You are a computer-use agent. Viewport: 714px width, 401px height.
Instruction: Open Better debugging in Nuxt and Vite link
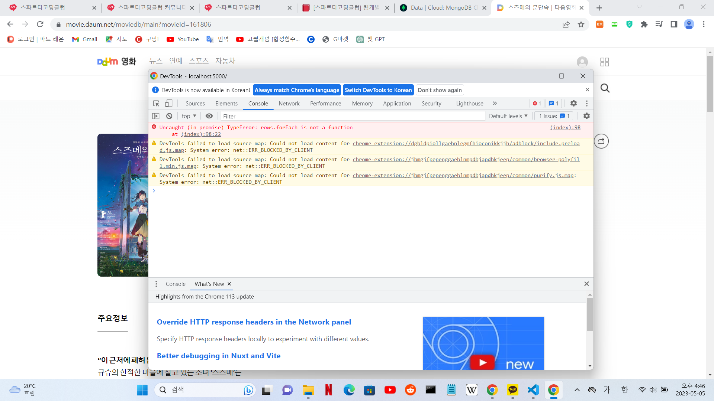tap(219, 356)
